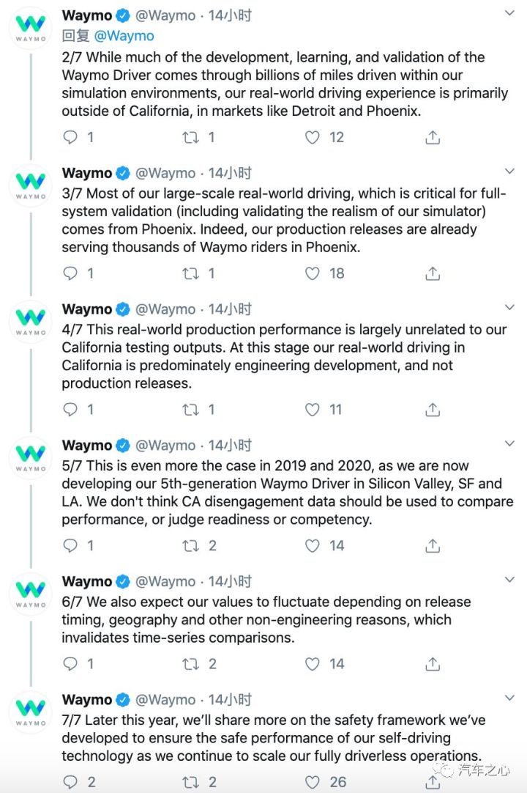Like the 5/7 tweet with 14 likes
527x793 pixels.
313,546
